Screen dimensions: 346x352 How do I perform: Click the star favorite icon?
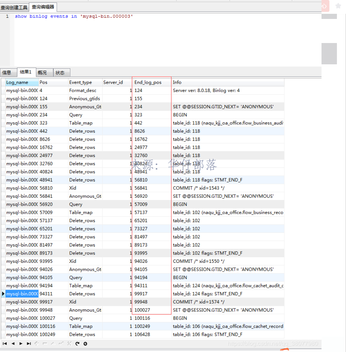coord(338,6)
